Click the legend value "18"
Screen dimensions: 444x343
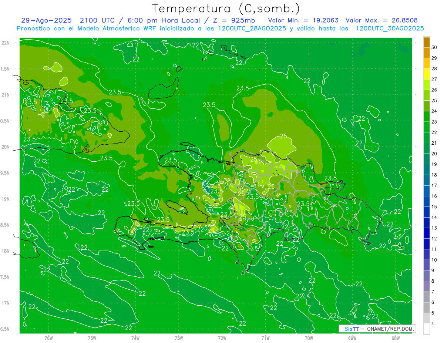pos(435,175)
